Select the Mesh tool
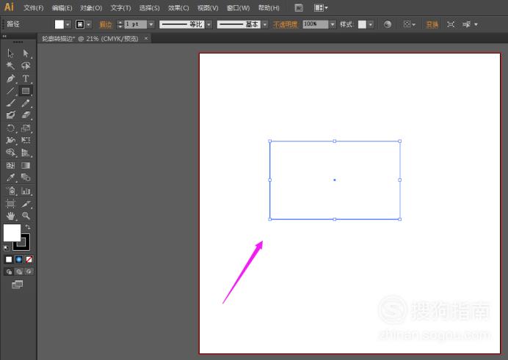This screenshot has width=508, height=360. point(11,166)
